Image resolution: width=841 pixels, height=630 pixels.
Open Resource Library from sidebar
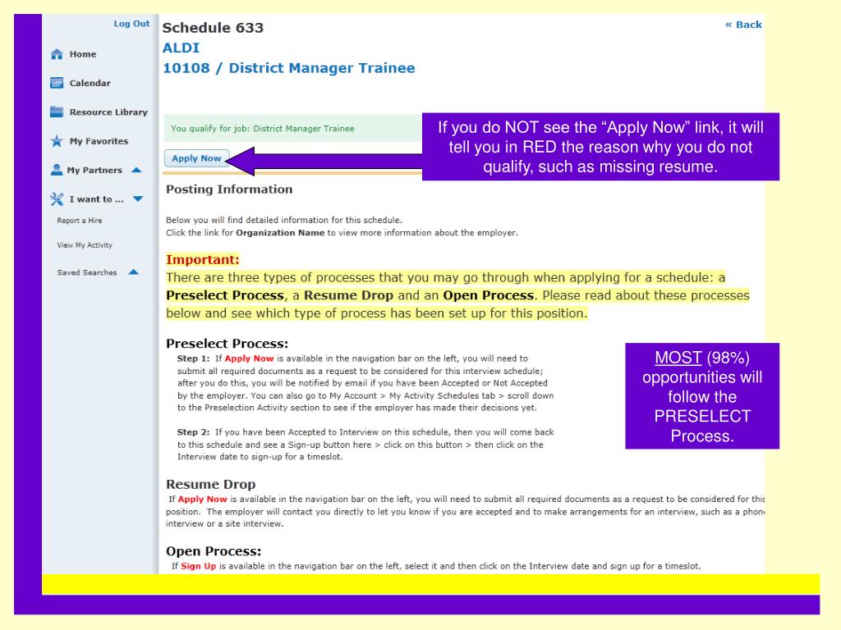pos(108,112)
